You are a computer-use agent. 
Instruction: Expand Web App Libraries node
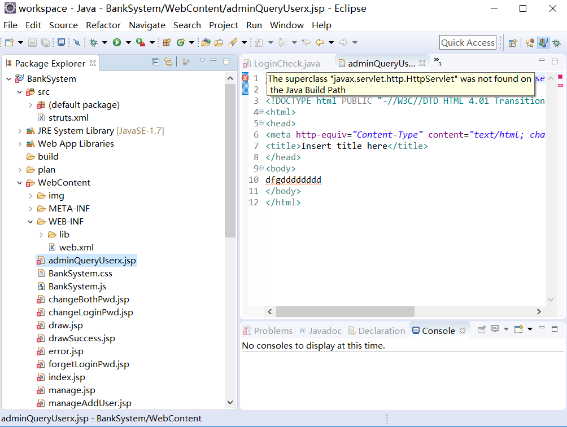coord(20,144)
